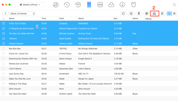Click the 9.82 MB size value
The width and height of the screenshot is (178, 106).
click(118, 34)
